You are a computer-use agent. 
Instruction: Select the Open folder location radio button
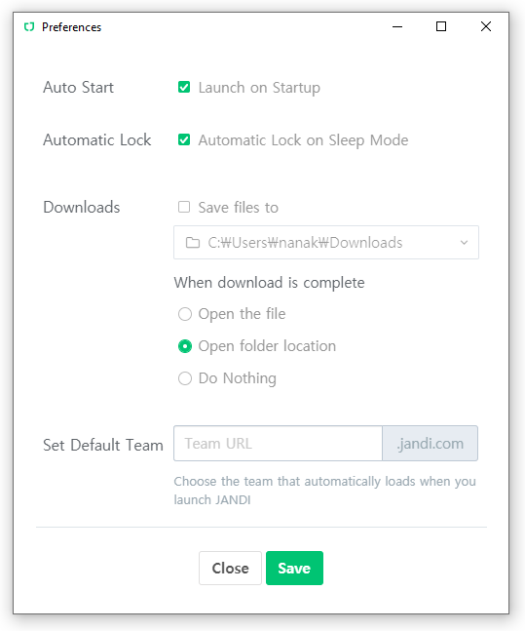tap(185, 346)
